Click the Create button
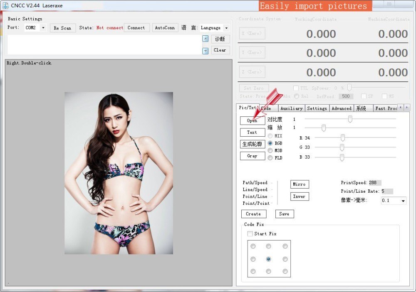 253,214
